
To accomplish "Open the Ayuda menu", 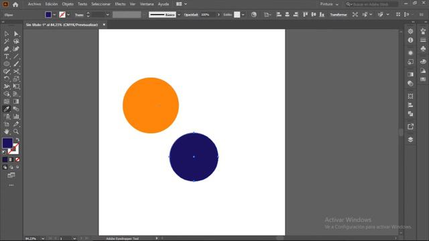I will tap(164, 4).
